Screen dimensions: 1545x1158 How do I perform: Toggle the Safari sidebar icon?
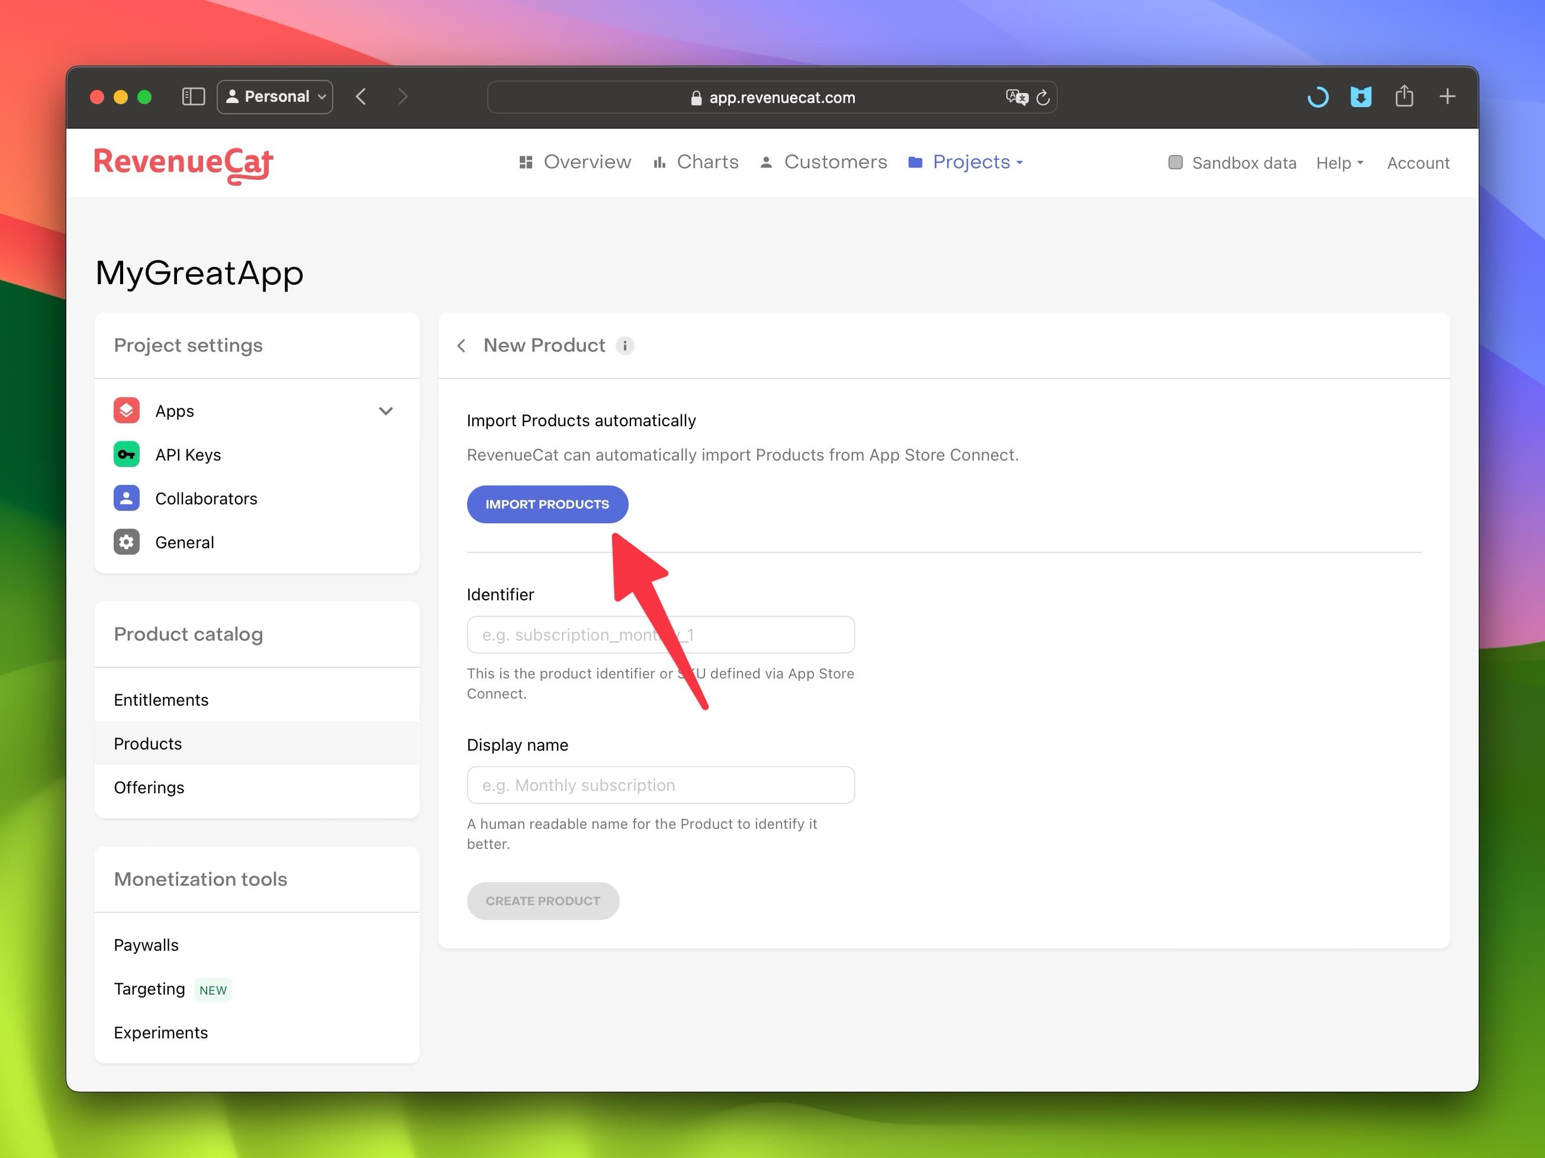point(194,96)
